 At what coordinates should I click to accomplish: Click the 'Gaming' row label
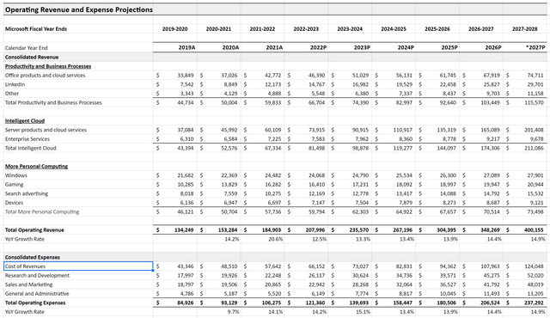point(15,185)
